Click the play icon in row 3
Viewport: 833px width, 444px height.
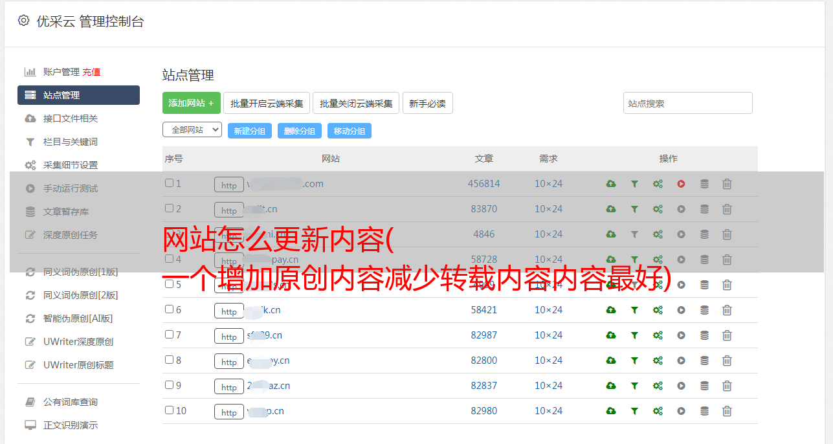tap(681, 234)
